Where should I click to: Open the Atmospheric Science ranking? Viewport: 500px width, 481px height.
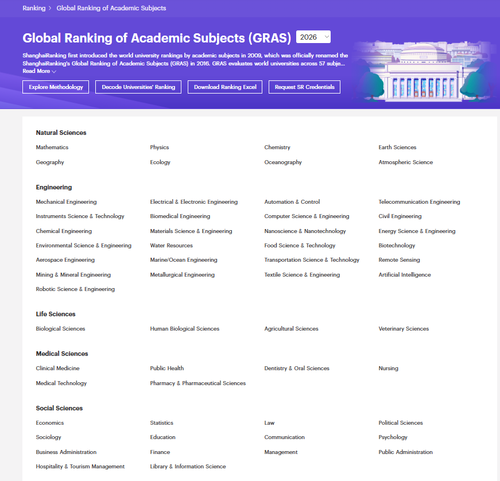point(406,162)
